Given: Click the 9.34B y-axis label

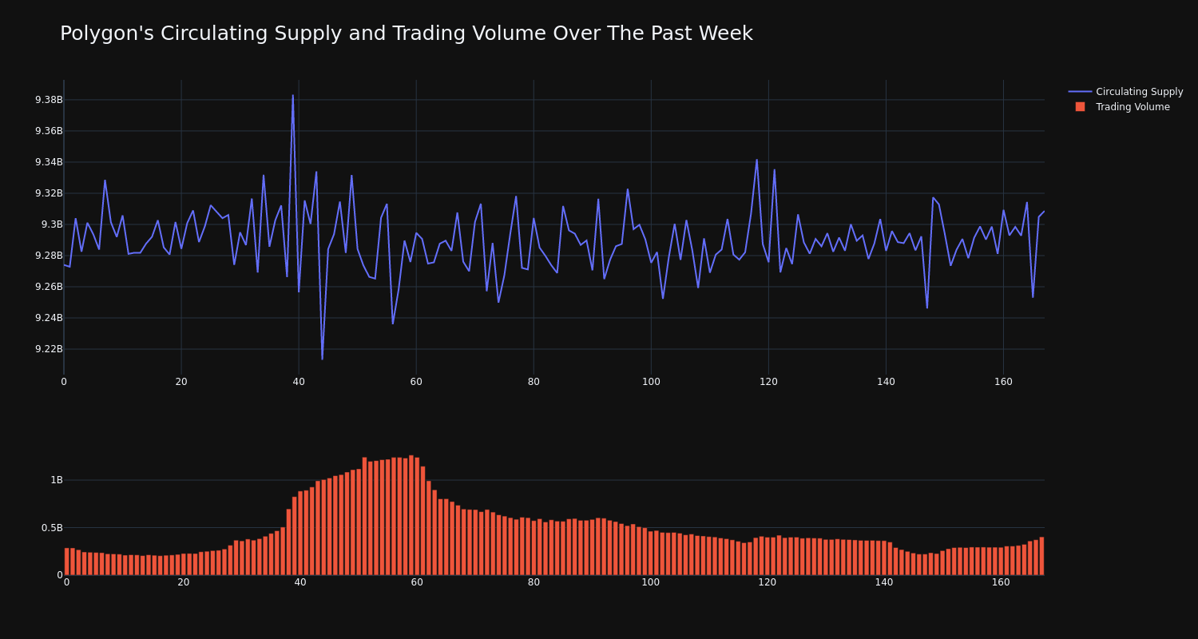Looking at the screenshot, I should pyautogui.click(x=49, y=162).
